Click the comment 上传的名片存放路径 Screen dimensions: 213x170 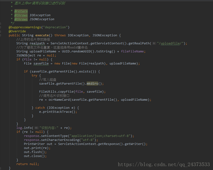click(33, 39)
